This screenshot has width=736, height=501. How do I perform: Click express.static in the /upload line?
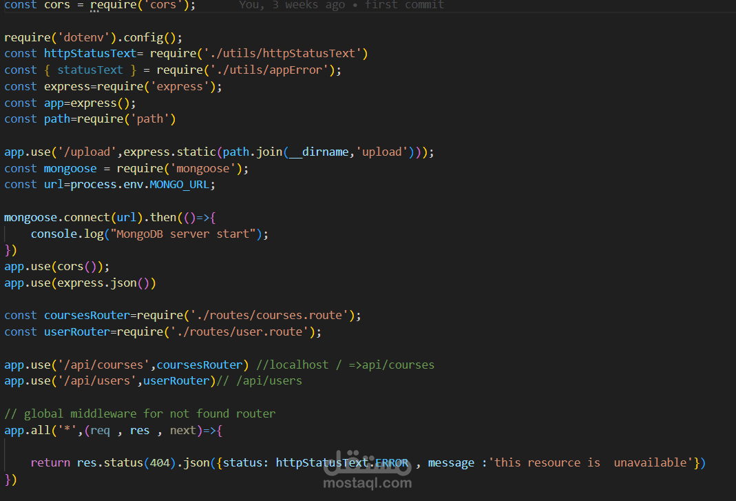[x=169, y=152]
